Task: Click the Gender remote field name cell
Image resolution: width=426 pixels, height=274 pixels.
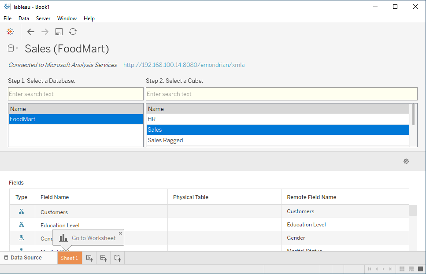Action: (x=345, y=238)
